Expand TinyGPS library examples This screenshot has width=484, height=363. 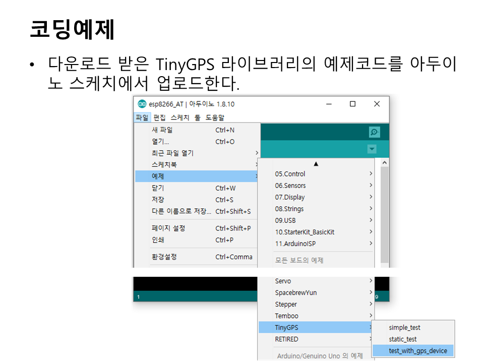[316, 328]
